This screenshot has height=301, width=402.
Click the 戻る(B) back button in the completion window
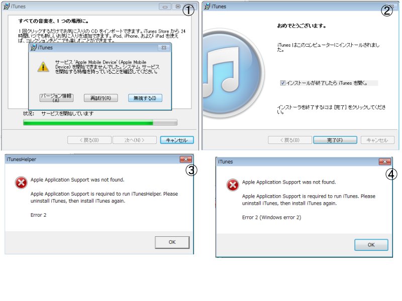[290, 140]
